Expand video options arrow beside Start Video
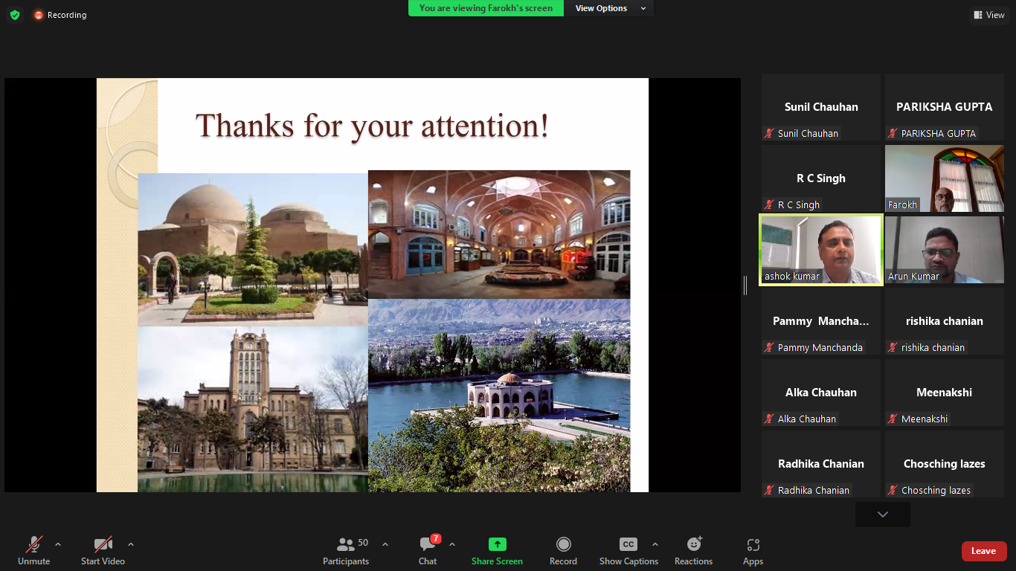The image size is (1016, 571). tap(131, 544)
